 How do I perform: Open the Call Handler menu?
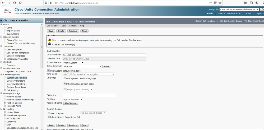(x=53, y=26)
